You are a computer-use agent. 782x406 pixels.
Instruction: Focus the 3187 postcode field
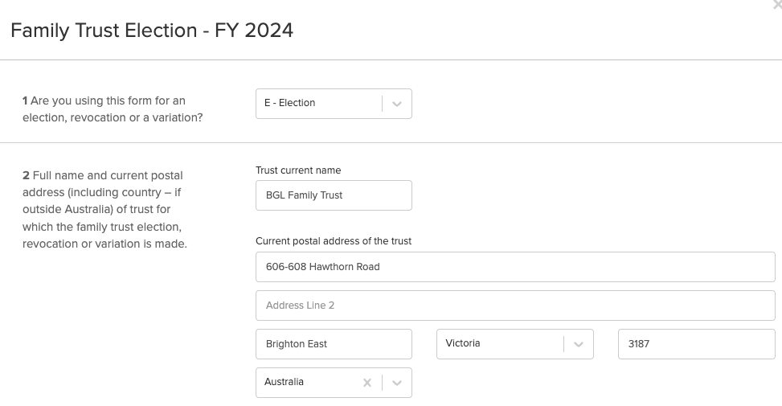point(696,344)
